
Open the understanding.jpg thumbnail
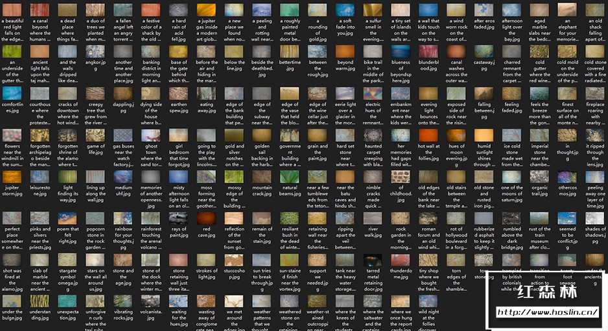(40, 301)
